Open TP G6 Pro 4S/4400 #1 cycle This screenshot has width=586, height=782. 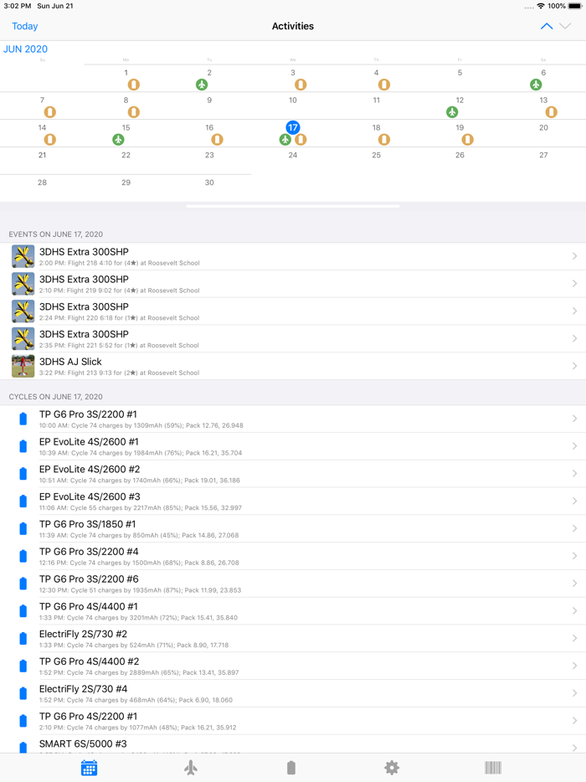click(293, 611)
